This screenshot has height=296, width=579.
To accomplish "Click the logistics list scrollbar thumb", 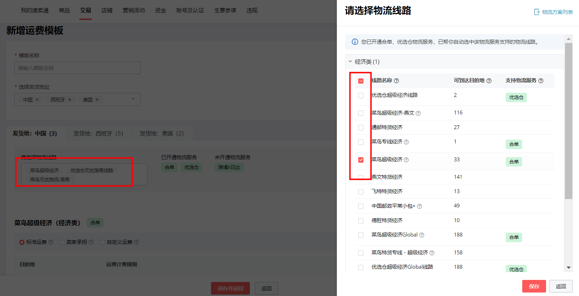I will pyautogui.click(x=568, y=121).
